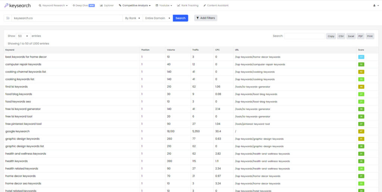The image size is (382, 192).
Task: Click 'Showing 1 to 50 of 1,000 entries' text
Action: pos(28,44)
